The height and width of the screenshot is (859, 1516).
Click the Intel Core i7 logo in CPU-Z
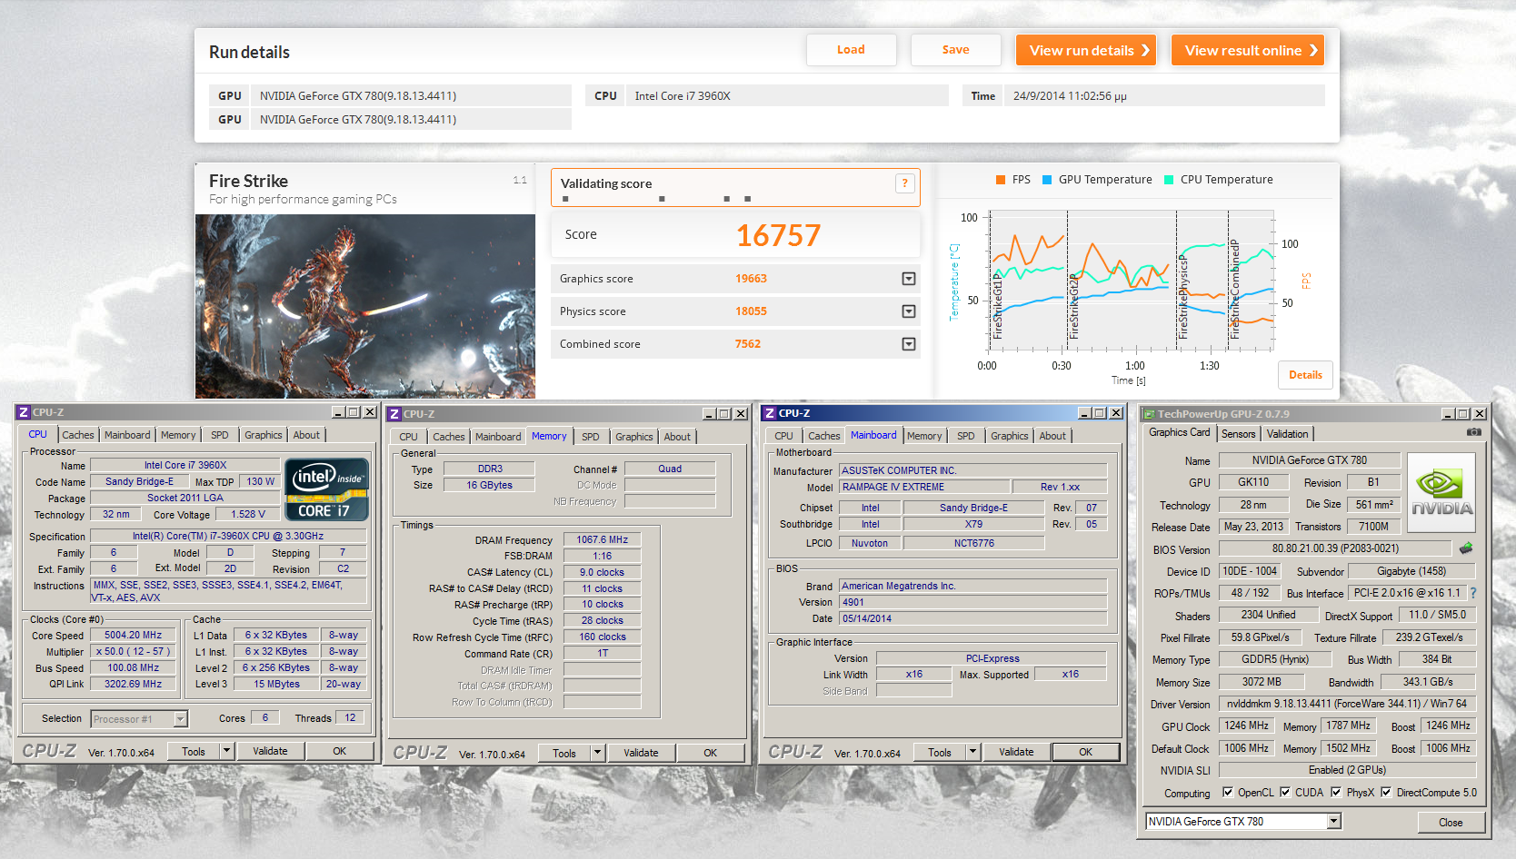[326, 489]
